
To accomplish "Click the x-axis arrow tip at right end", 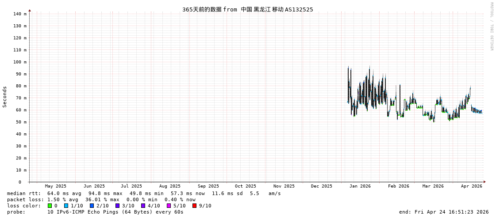I will coord(484,182).
